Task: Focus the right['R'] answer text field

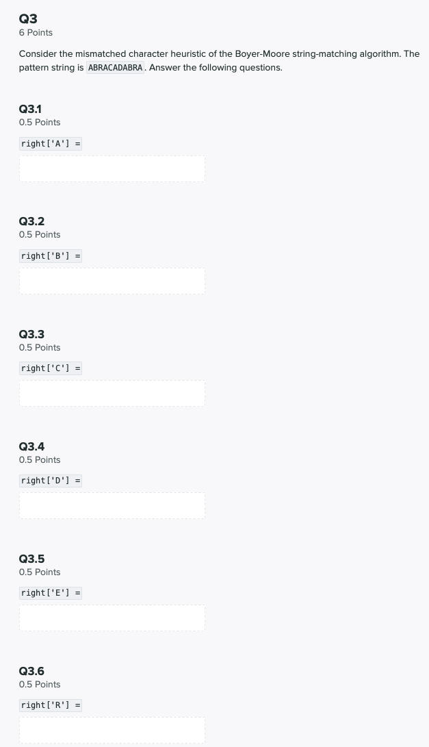Action: [112, 731]
